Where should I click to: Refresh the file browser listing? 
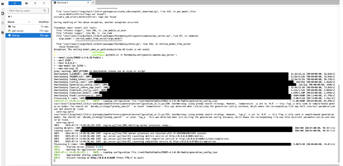[44, 3]
